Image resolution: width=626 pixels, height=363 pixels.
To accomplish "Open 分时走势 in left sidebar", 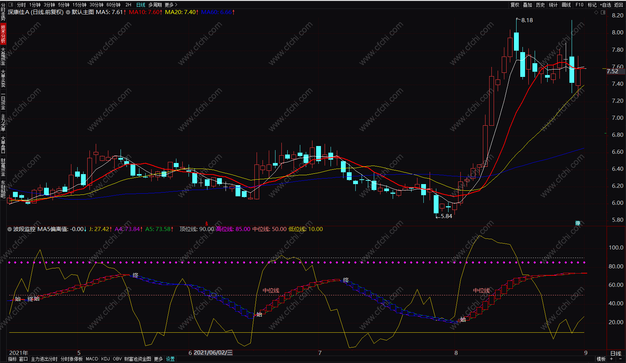I will pyautogui.click(x=3, y=12).
